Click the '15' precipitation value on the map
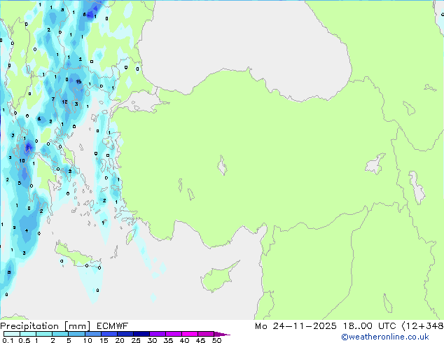The height and width of the screenshot is (343, 444). [78, 81]
